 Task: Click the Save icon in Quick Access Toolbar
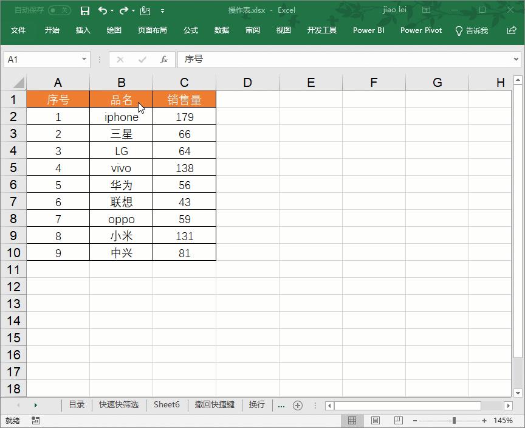pos(84,10)
